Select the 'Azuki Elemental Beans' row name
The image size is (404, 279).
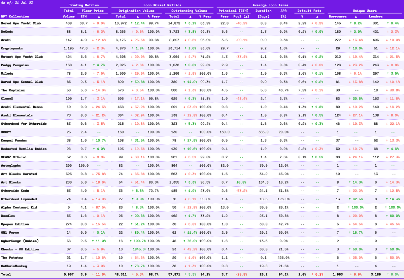click(22, 107)
